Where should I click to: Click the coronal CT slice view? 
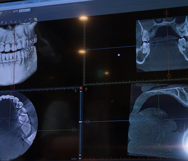click(x=162, y=44)
